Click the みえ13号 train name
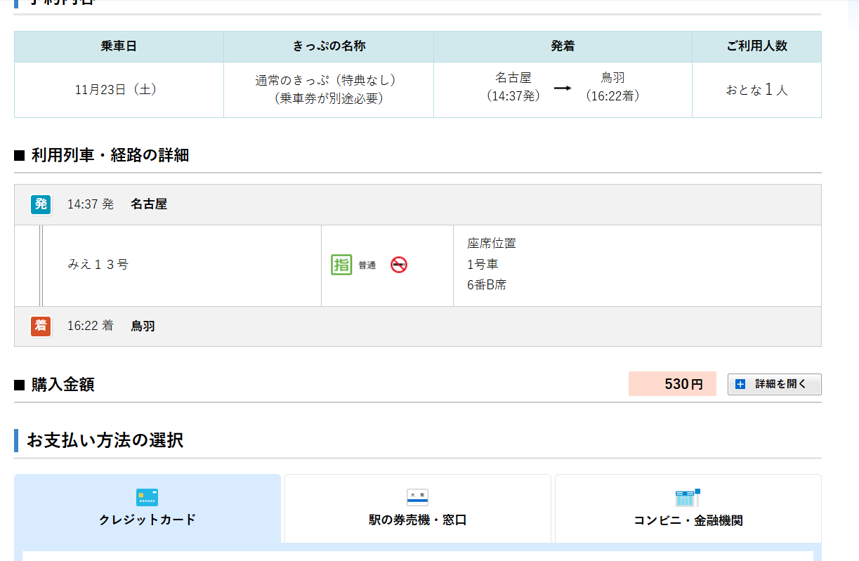 pos(98,265)
